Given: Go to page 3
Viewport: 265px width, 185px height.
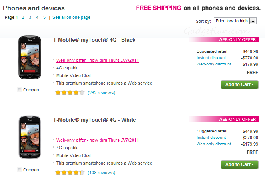Looking at the screenshot, I should pos(30,18).
